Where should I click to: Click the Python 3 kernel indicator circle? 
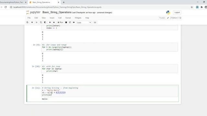180,18
